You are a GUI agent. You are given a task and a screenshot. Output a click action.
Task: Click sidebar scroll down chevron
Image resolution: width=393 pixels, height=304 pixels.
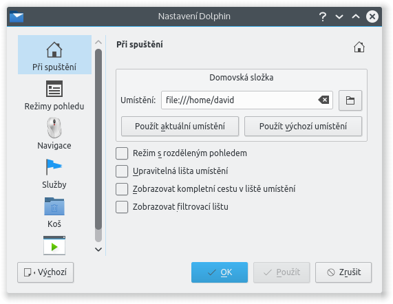tap(98, 250)
